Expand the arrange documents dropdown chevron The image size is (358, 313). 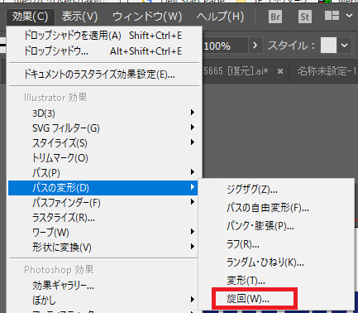349,16
